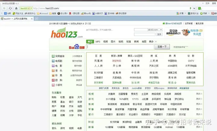The width and height of the screenshot is (217, 131).
Task: Focus the Baidu search input box
Action: [120, 47]
